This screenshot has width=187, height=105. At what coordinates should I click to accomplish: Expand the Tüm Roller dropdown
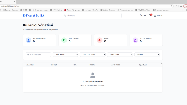pyautogui.click(x=65, y=55)
